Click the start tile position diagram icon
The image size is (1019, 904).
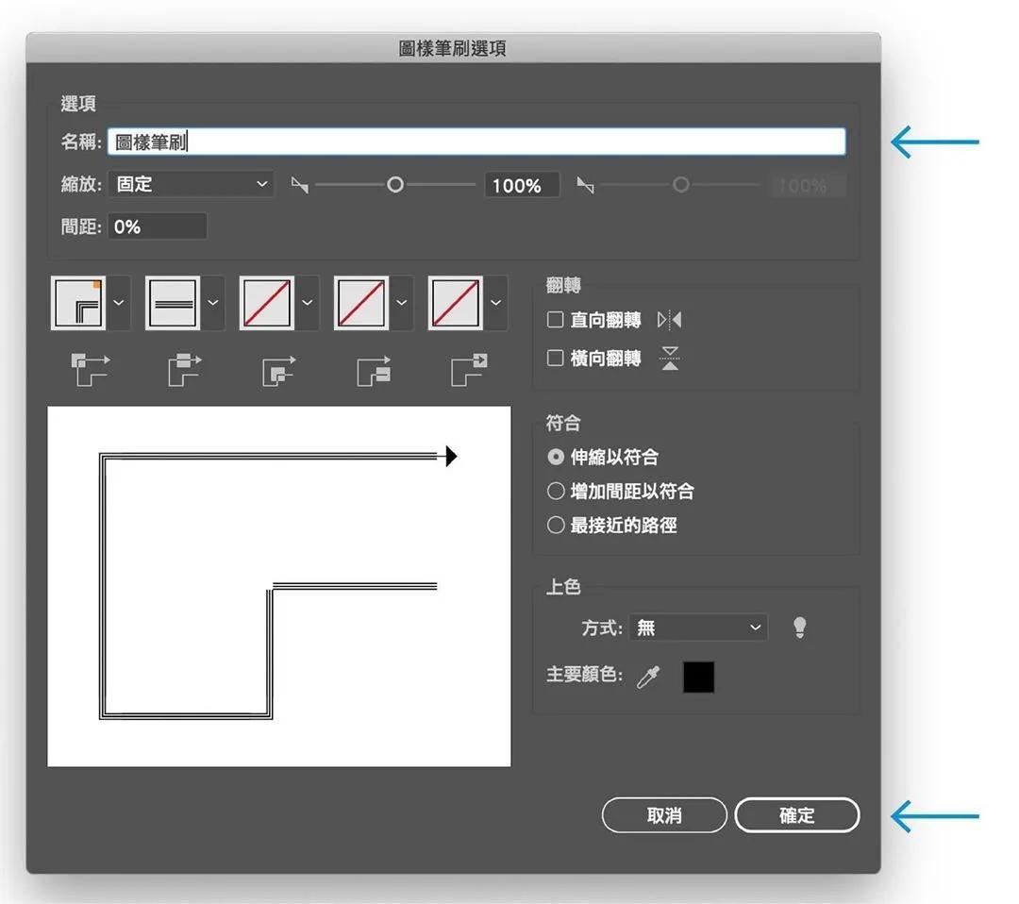click(x=374, y=370)
